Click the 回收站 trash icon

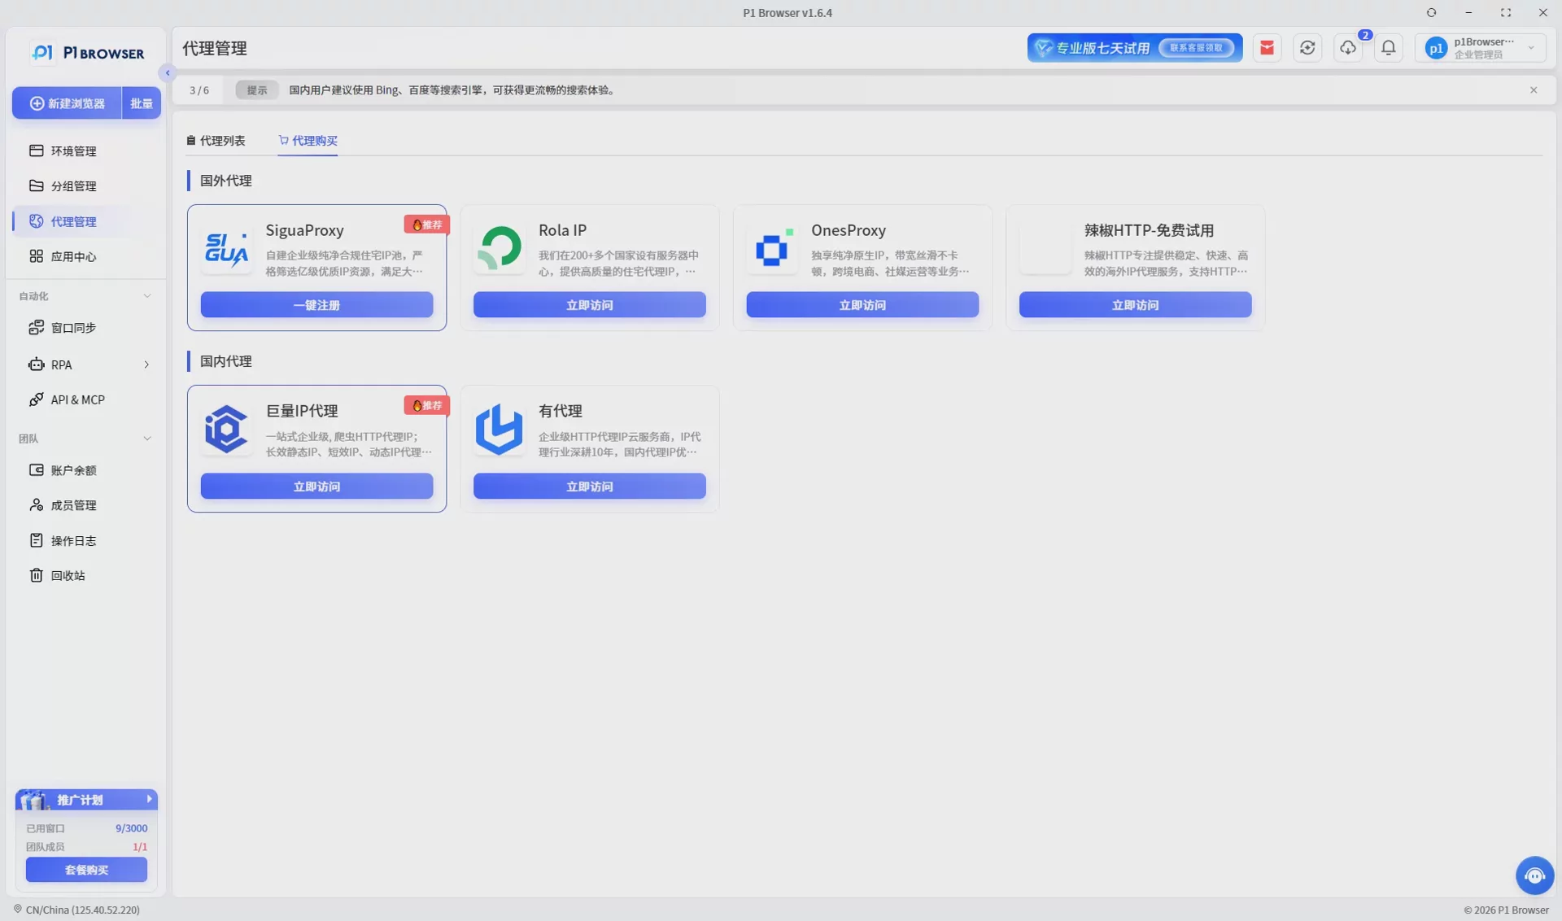[36, 575]
